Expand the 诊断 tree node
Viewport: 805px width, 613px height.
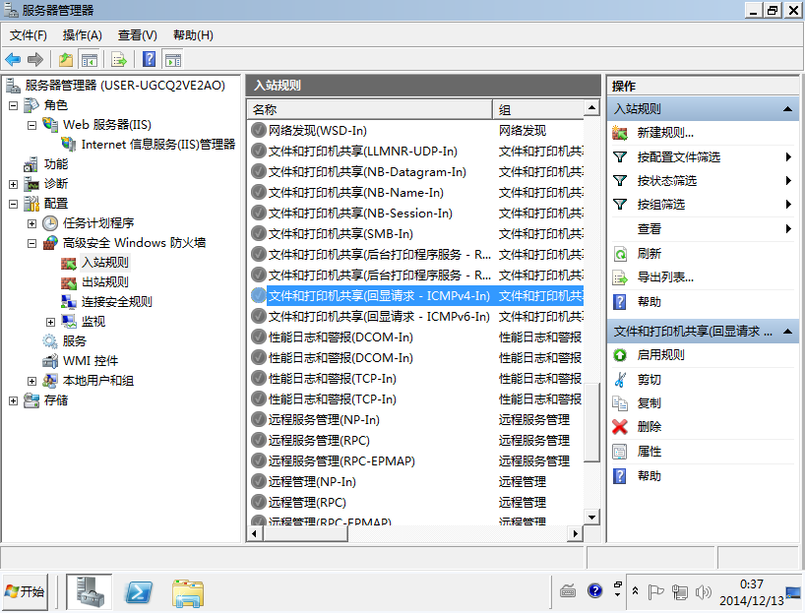tap(14, 184)
